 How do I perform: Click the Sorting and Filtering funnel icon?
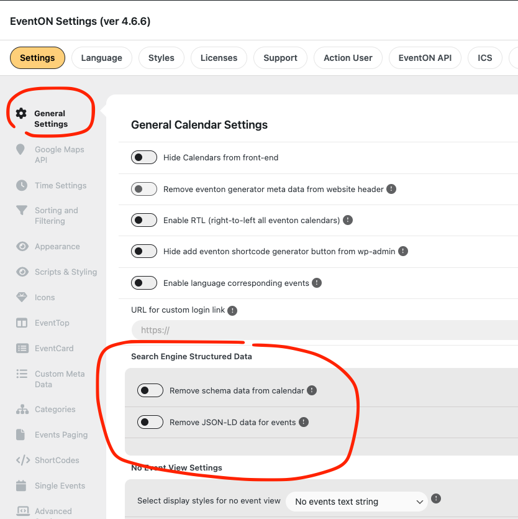(x=22, y=210)
